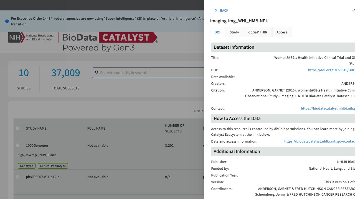Click the magnifier icon in the search box
Screen dimensions: 355x199
click(97, 73)
